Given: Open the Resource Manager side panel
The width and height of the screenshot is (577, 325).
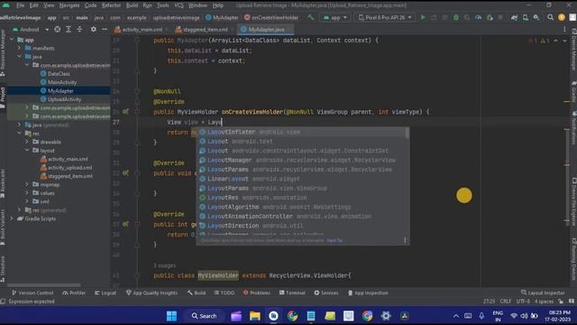Looking at the screenshot, I should point(3,52).
